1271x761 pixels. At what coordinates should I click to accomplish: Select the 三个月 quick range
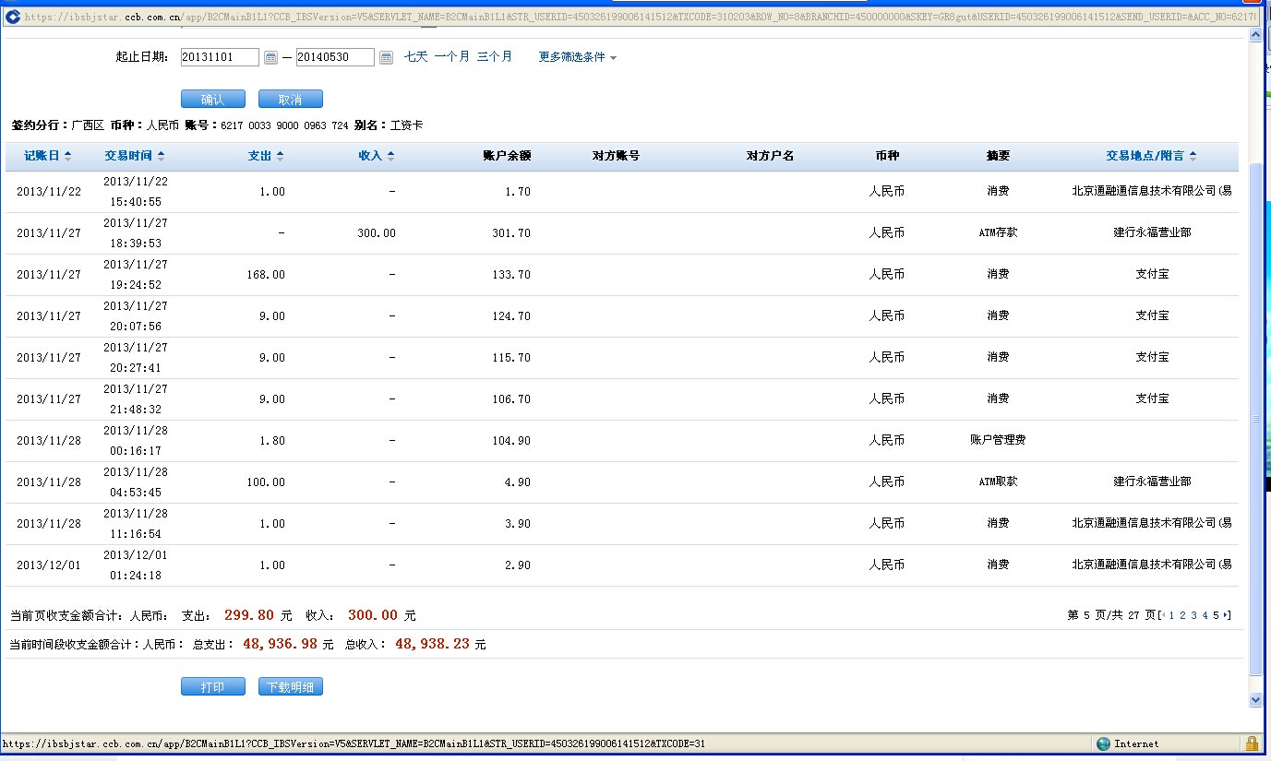[494, 56]
